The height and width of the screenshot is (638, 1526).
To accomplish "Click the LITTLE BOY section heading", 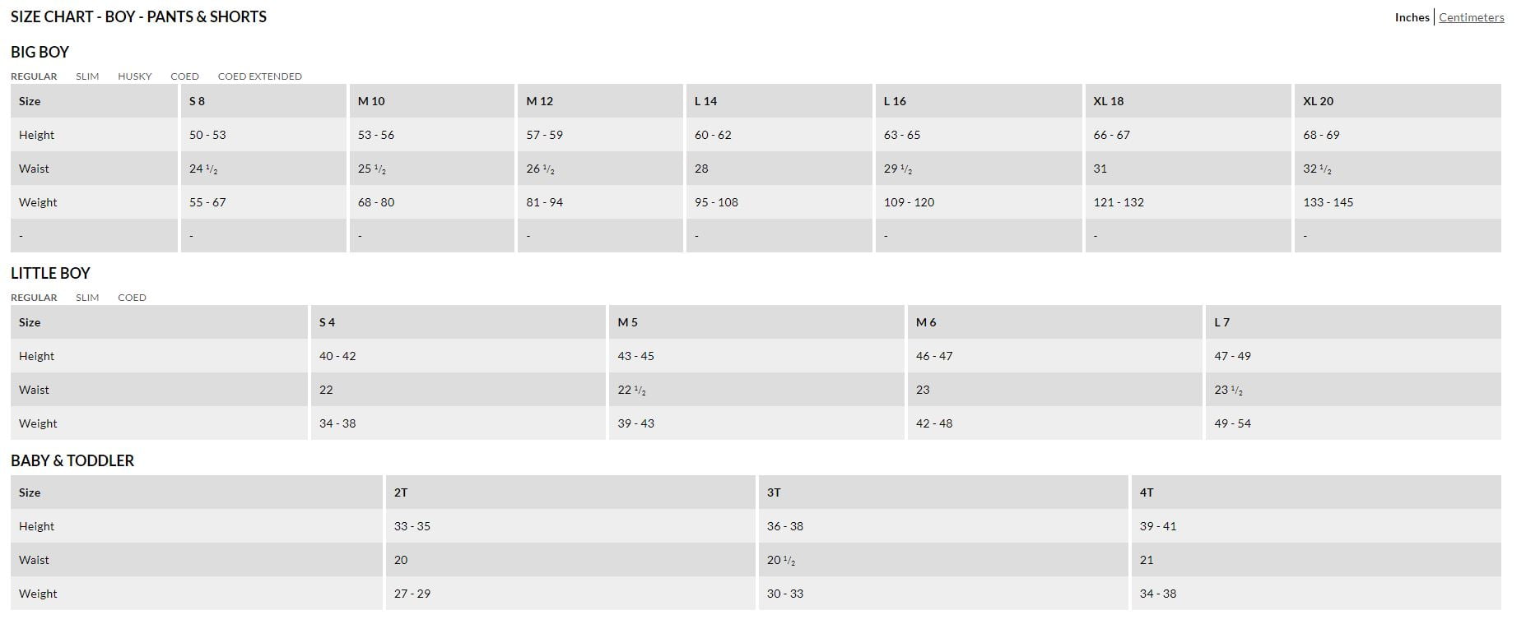I will tap(50, 273).
